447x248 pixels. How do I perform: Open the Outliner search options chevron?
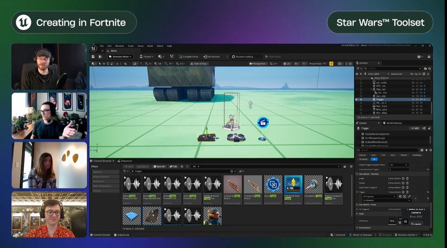click(x=420, y=69)
